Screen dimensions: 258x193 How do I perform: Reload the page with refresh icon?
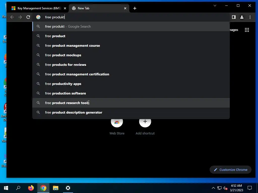pyautogui.click(x=28, y=17)
